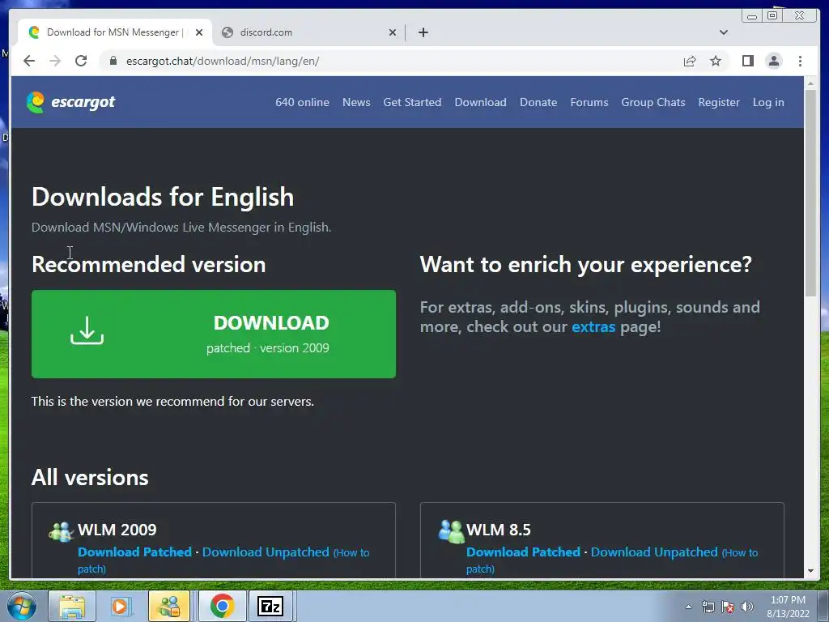This screenshot has height=622, width=829.
Task: Download Unpatched WLM 2009
Action: point(266,552)
